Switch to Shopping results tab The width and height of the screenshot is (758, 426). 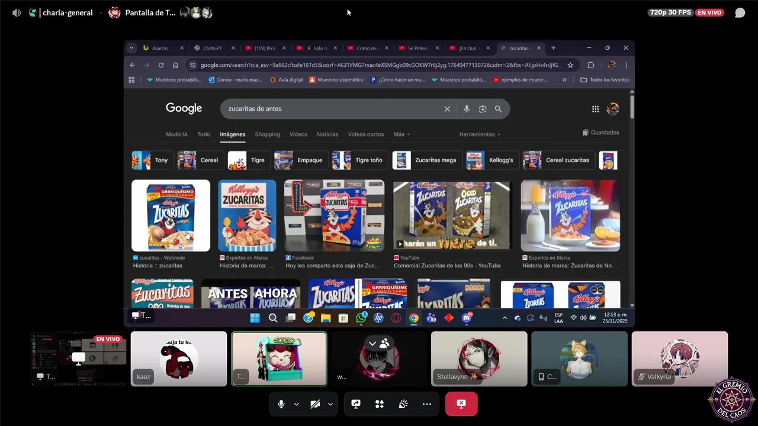coord(267,134)
